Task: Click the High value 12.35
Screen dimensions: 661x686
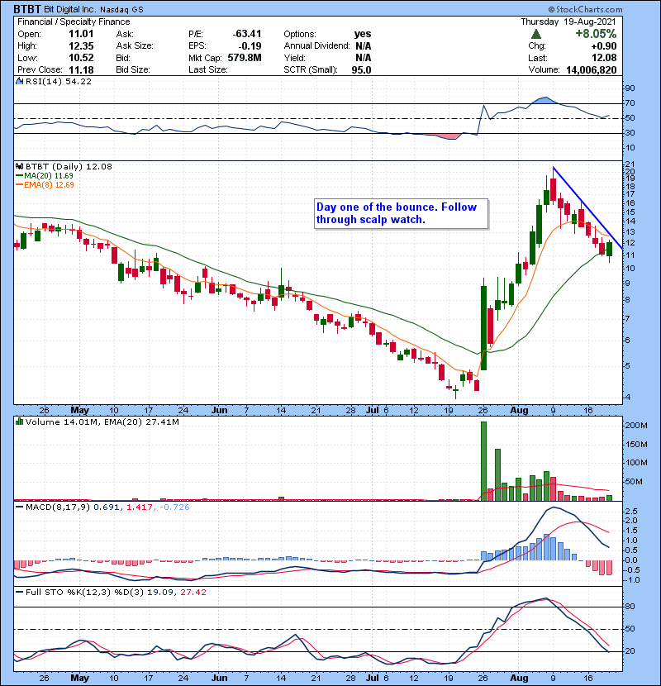Action: click(x=81, y=46)
